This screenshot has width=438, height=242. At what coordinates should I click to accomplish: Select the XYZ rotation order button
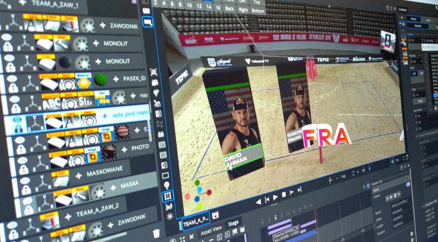pos(414,73)
